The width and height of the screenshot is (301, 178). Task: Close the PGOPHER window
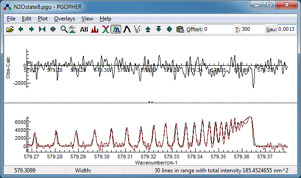tap(287, 5)
